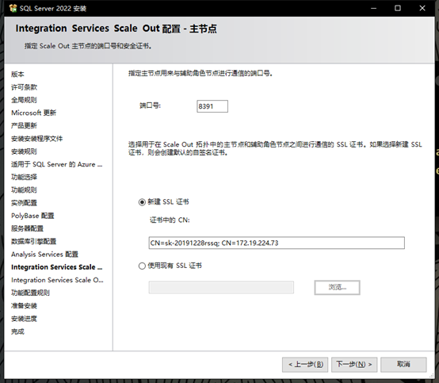Image resolution: width=439 pixels, height=383 pixels.
Task: Select 准备安装 step in sidebar
Action: pyautogui.click(x=24, y=305)
